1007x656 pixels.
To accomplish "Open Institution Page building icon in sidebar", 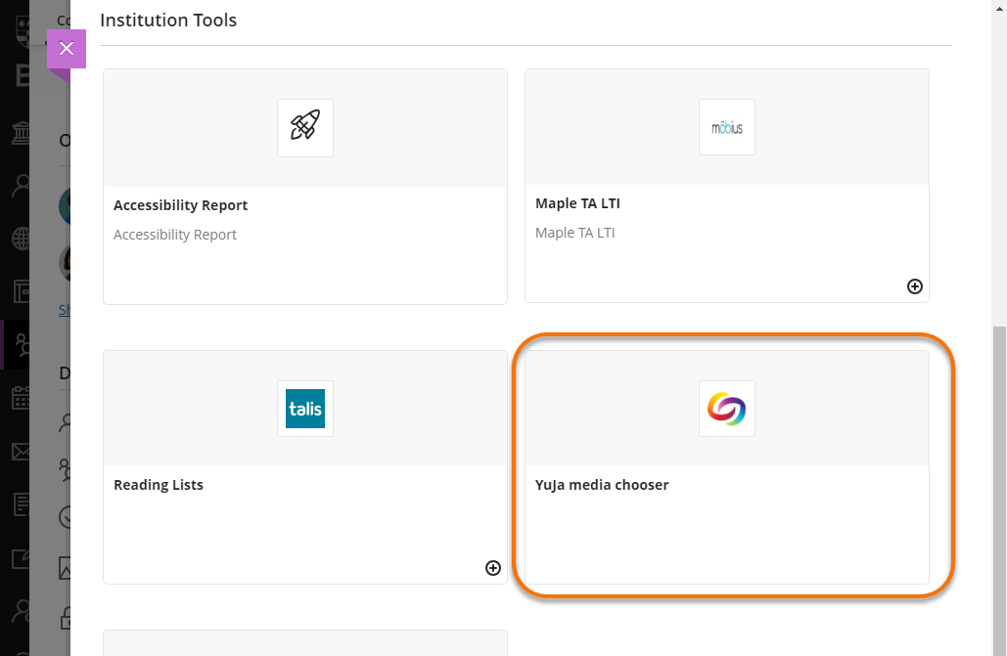I will pyautogui.click(x=21, y=133).
